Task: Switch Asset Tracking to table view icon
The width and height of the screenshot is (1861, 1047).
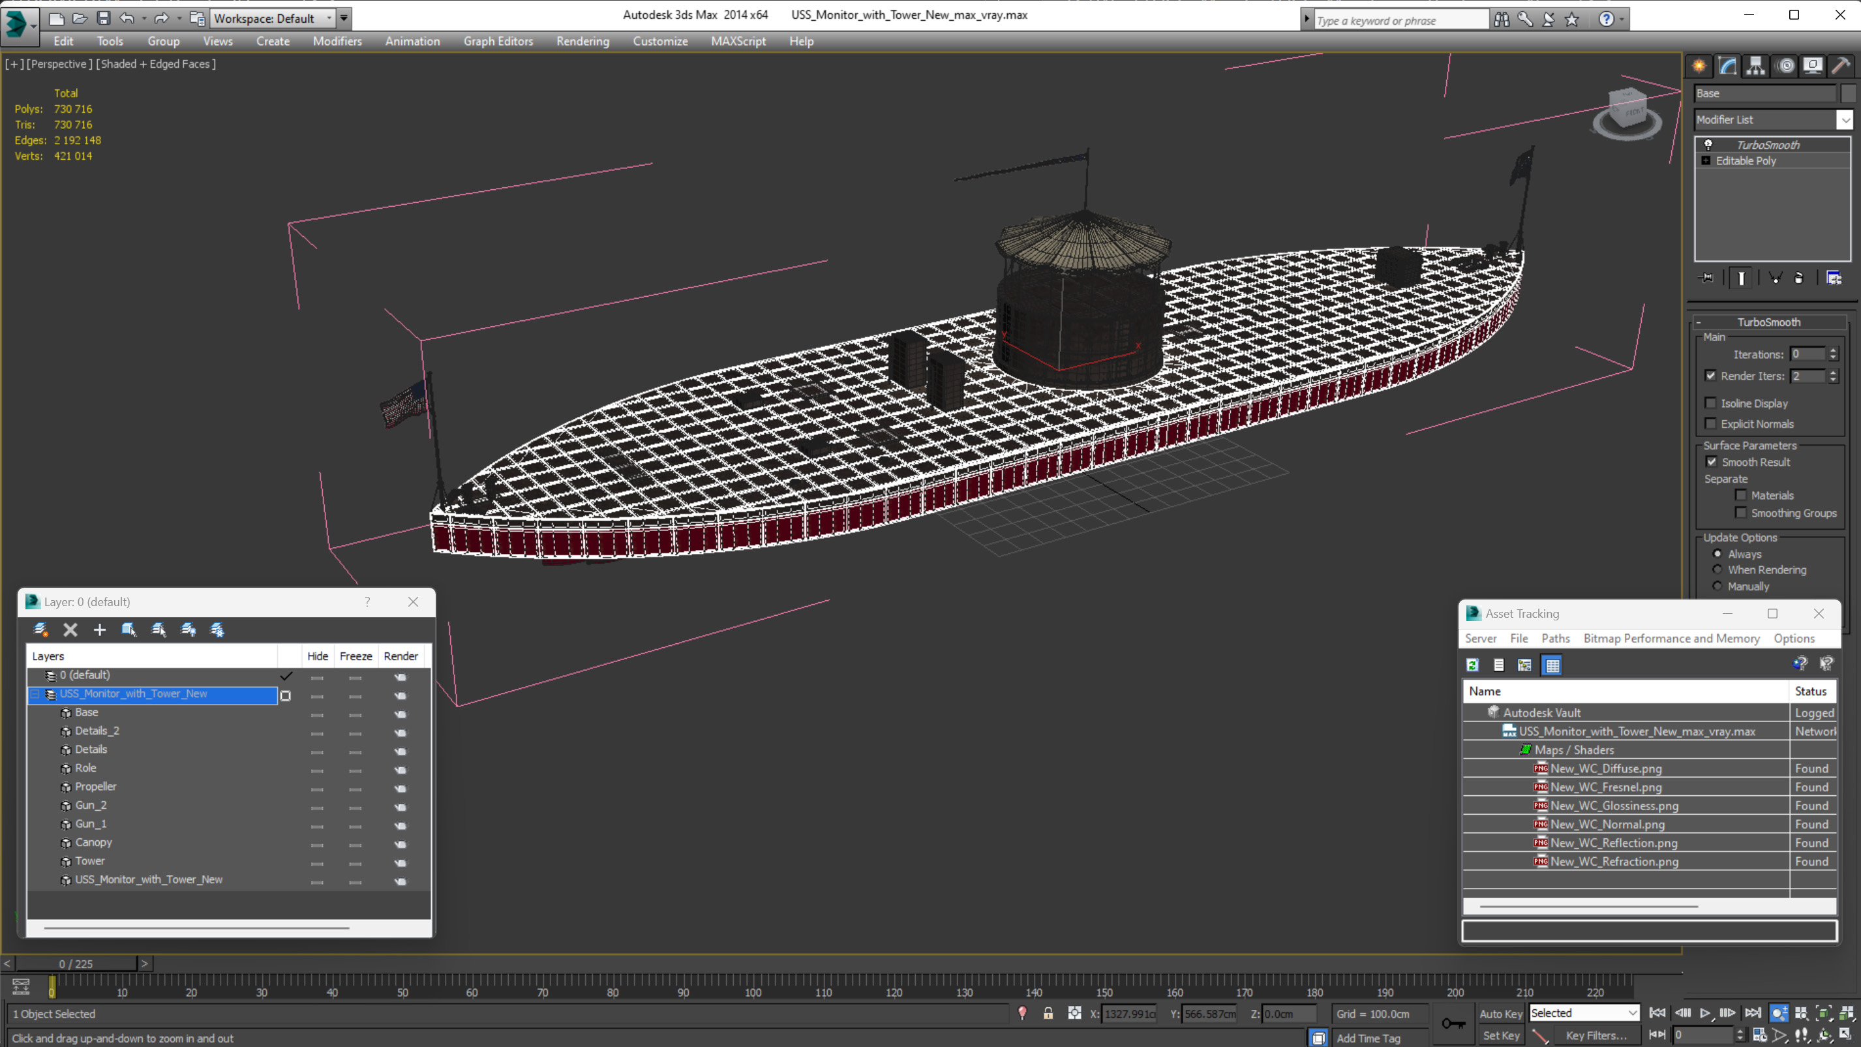Action: click(1552, 665)
